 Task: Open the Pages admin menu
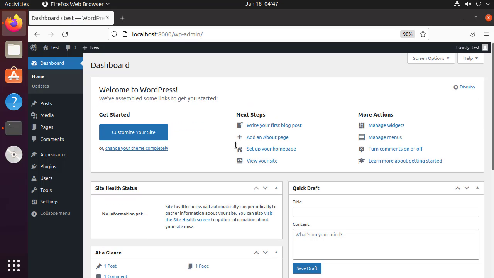pyautogui.click(x=55, y=127)
